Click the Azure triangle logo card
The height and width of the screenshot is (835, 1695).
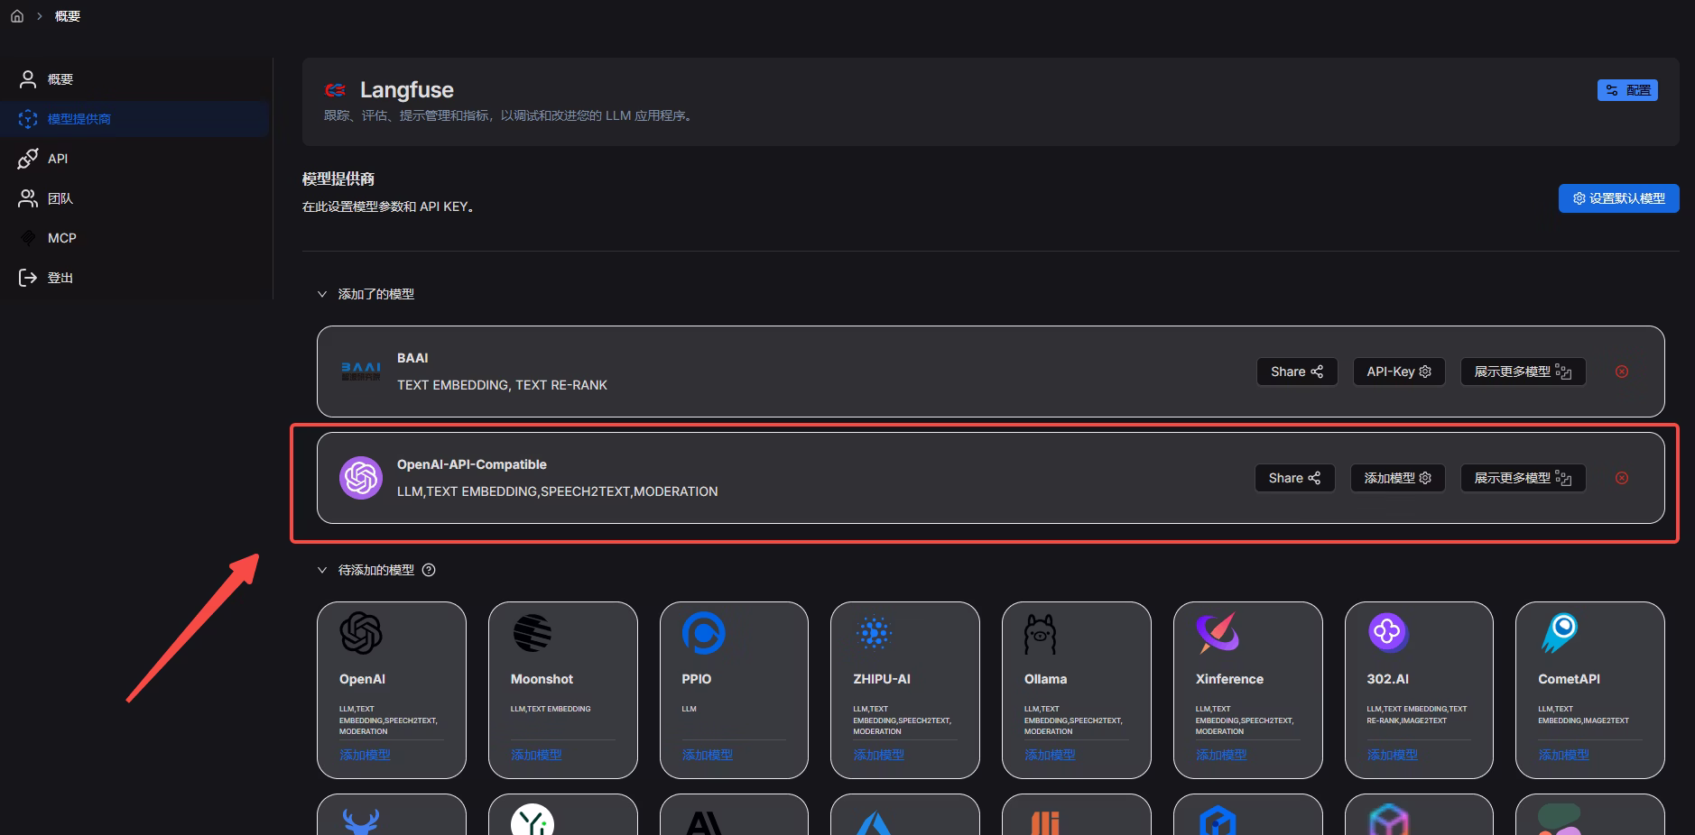(x=875, y=822)
